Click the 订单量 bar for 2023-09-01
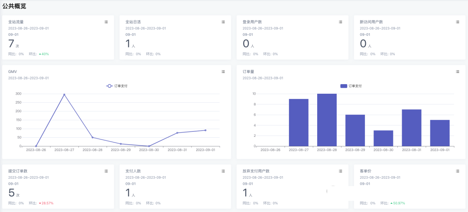This screenshot has height=212, width=468. 440,133
